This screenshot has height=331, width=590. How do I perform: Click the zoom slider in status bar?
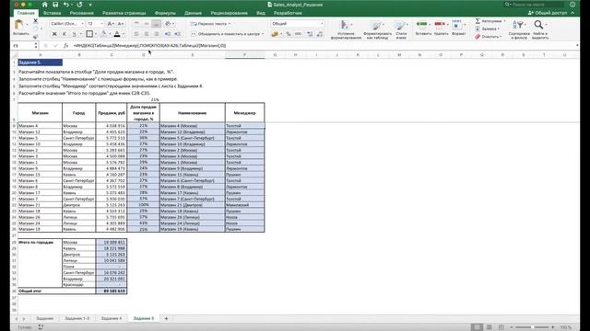(x=532, y=327)
